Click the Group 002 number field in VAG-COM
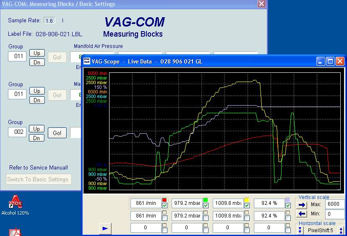This screenshot has width=347, height=236. 17,132
